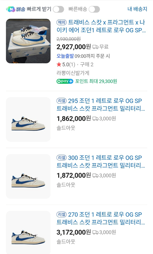The width and height of the screenshot is (153, 254).
Task: Enable the 빠르게 받기 toggle switch
Action: coord(58,9)
